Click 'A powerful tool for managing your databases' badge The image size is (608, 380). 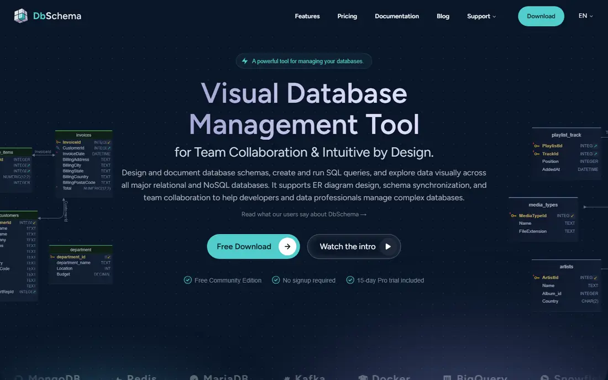[x=303, y=61]
